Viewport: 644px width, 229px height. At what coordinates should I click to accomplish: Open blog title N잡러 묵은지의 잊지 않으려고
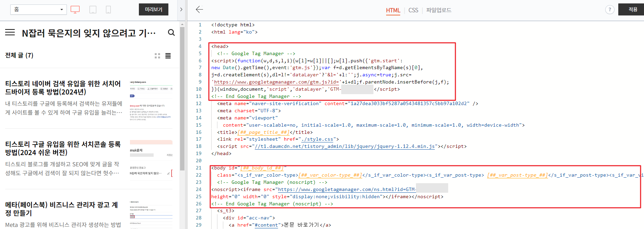point(89,33)
